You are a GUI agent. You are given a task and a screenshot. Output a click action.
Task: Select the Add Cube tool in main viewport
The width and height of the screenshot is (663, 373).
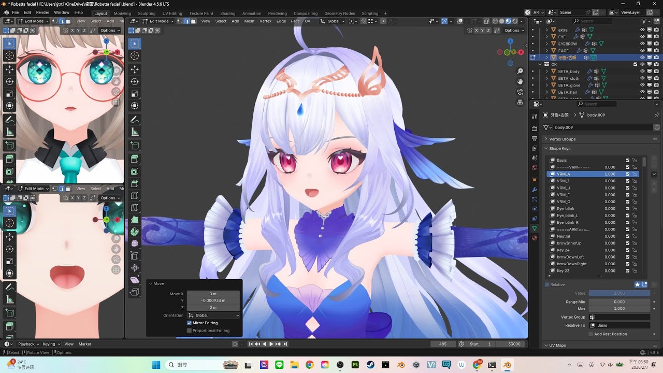135,146
